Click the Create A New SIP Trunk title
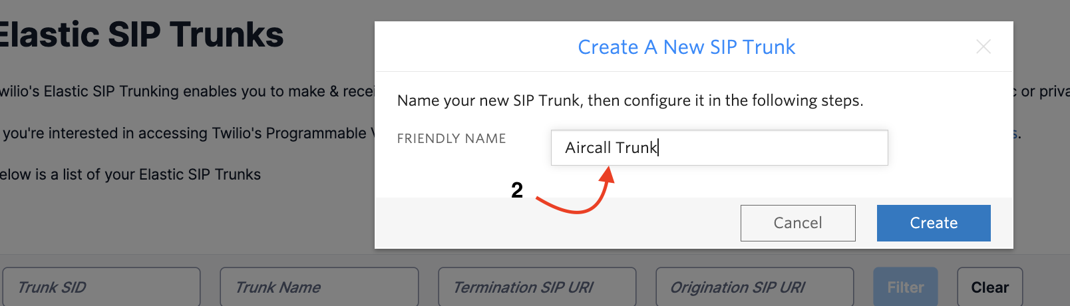1070x306 pixels. (686, 47)
